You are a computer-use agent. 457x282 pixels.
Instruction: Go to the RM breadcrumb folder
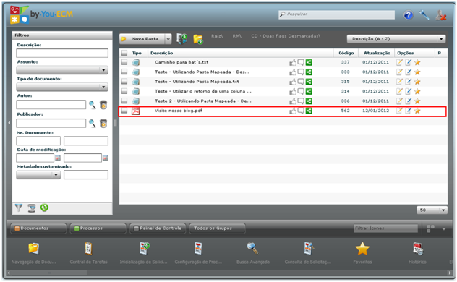pyautogui.click(x=236, y=36)
